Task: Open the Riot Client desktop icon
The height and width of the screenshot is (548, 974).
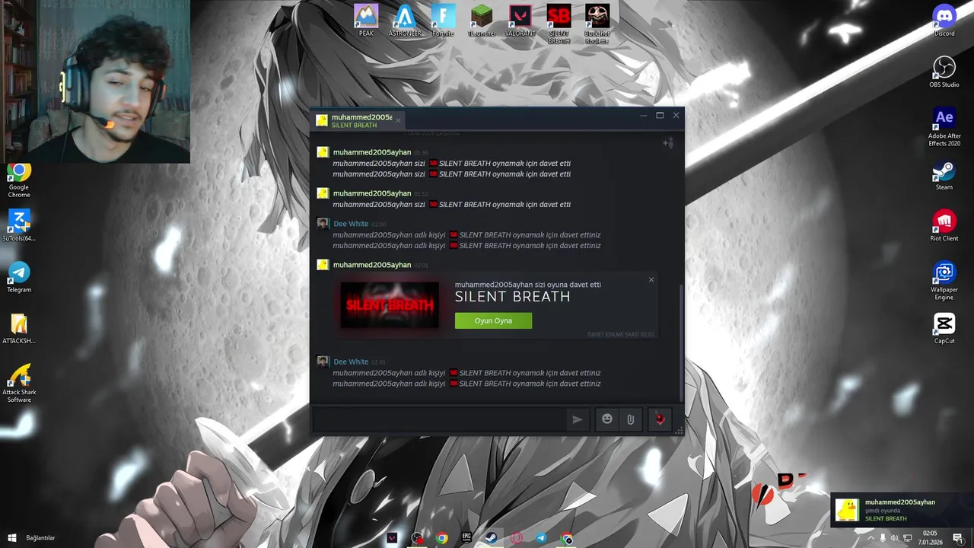Action: point(944,225)
